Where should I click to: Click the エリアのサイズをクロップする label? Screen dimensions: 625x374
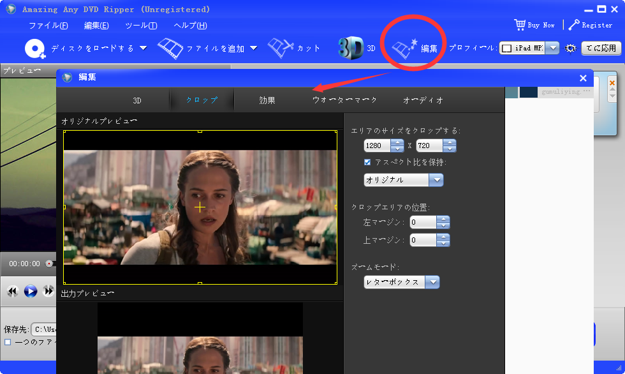[406, 131]
